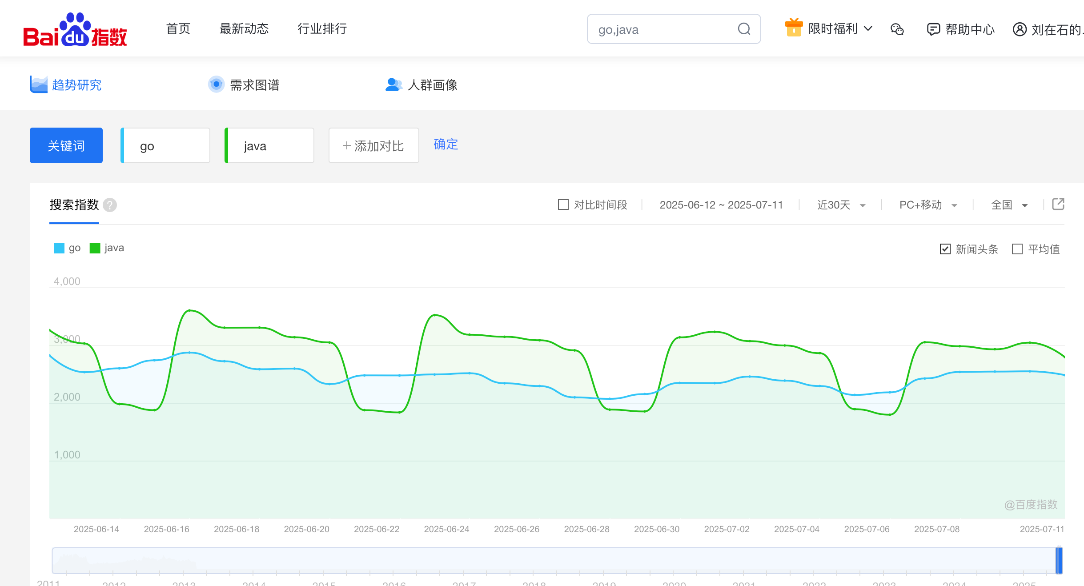The image size is (1084, 586).
Task: Open the date range 2025-06-12 ~ 2025-07-11 picker
Action: 721,205
